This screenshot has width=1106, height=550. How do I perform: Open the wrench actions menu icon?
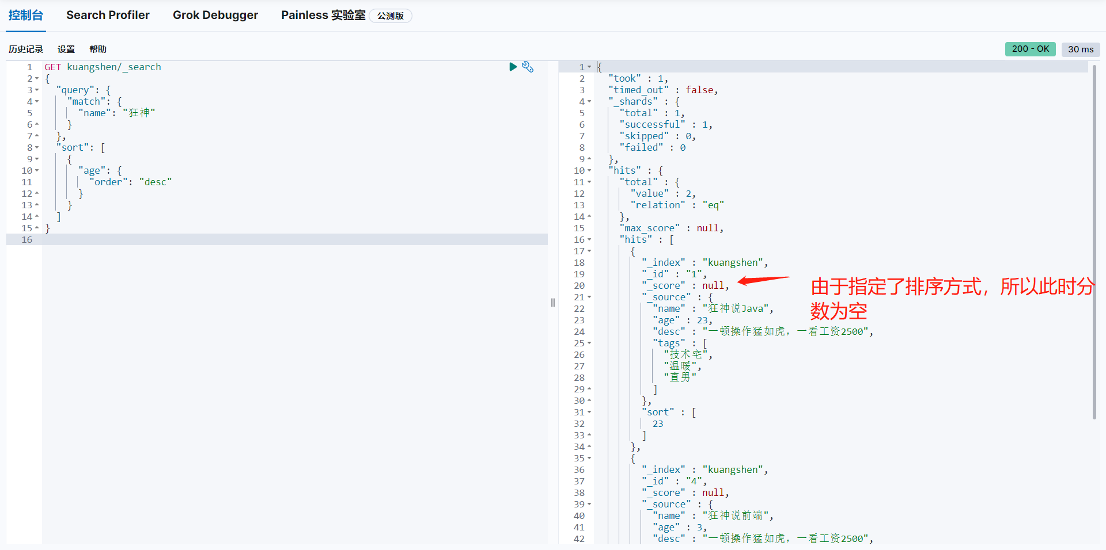click(x=528, y=67)
